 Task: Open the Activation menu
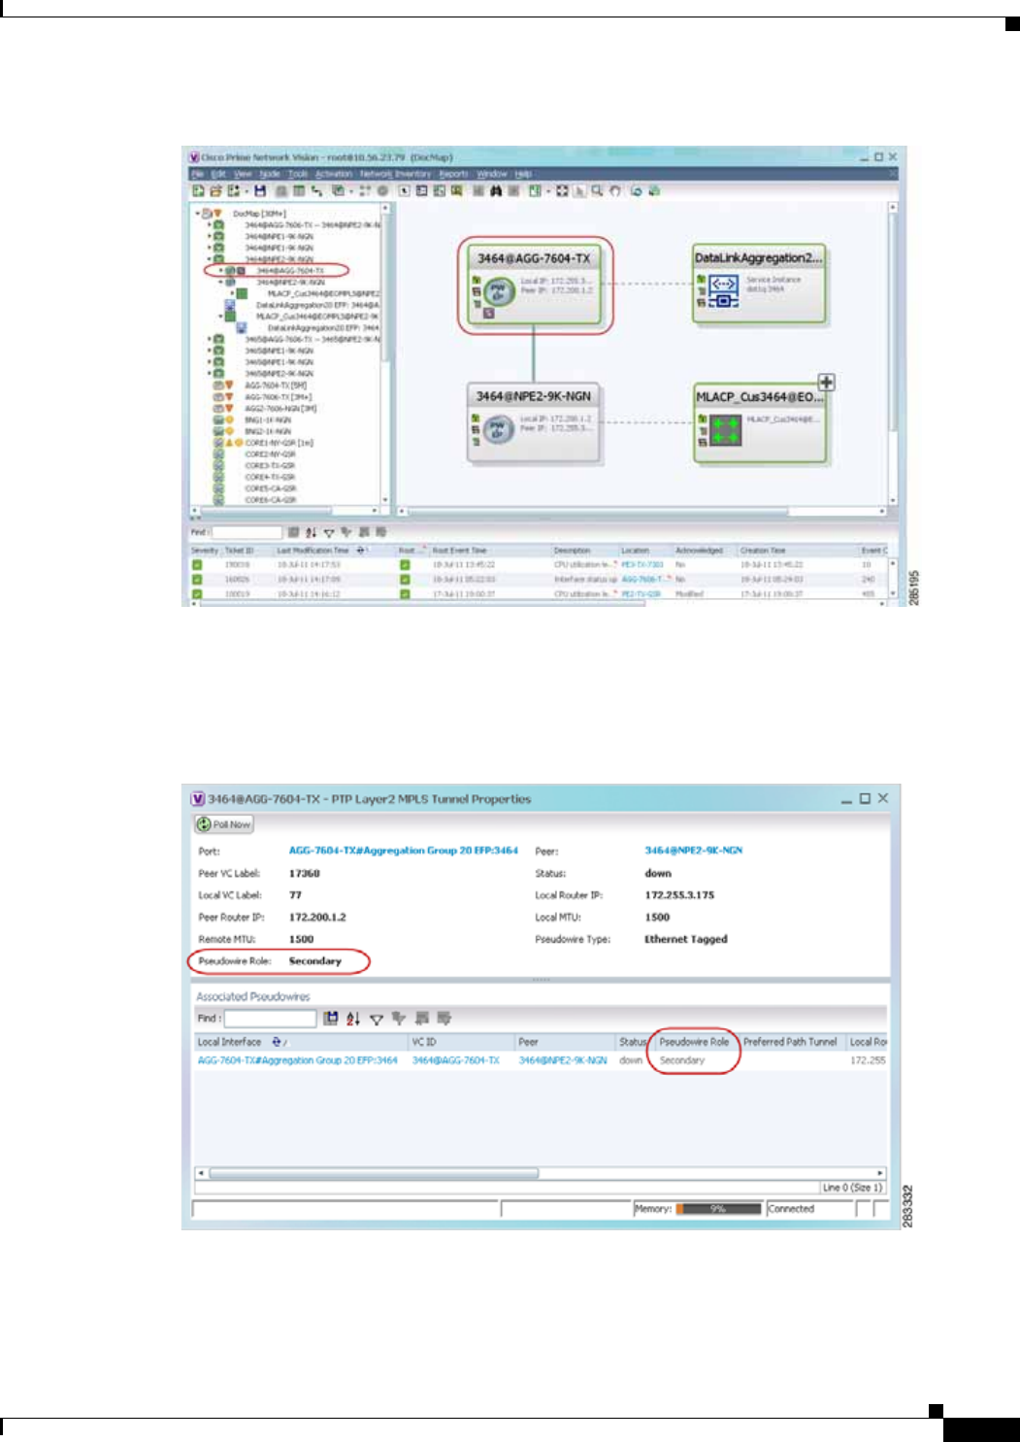tap(333, 174)
